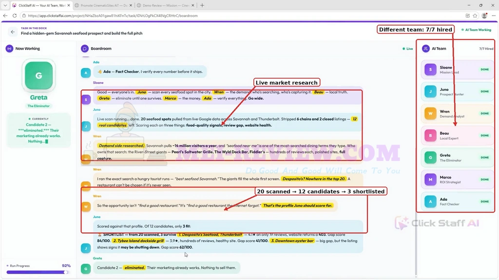Screen dimensions: 499x280
Task: Click the Boardroom chat icon
Action: [x=84, y=49]
